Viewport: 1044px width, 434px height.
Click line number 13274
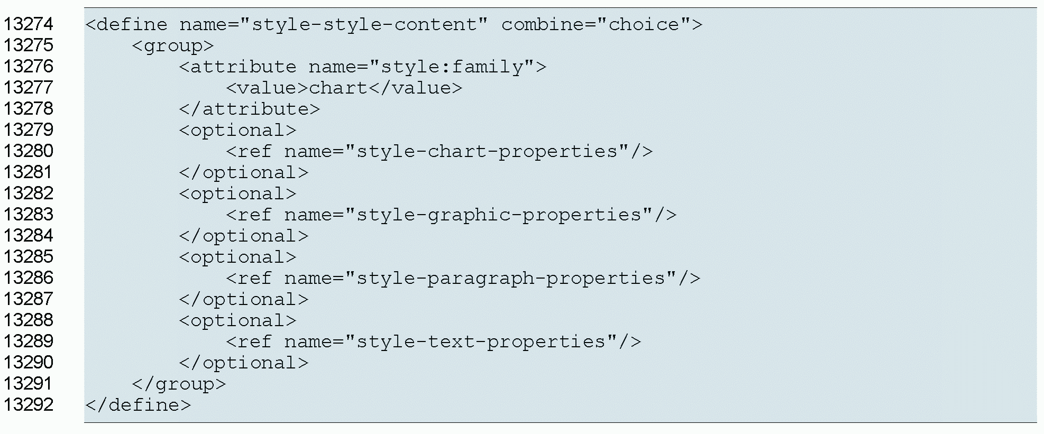(x=29, y=24)
